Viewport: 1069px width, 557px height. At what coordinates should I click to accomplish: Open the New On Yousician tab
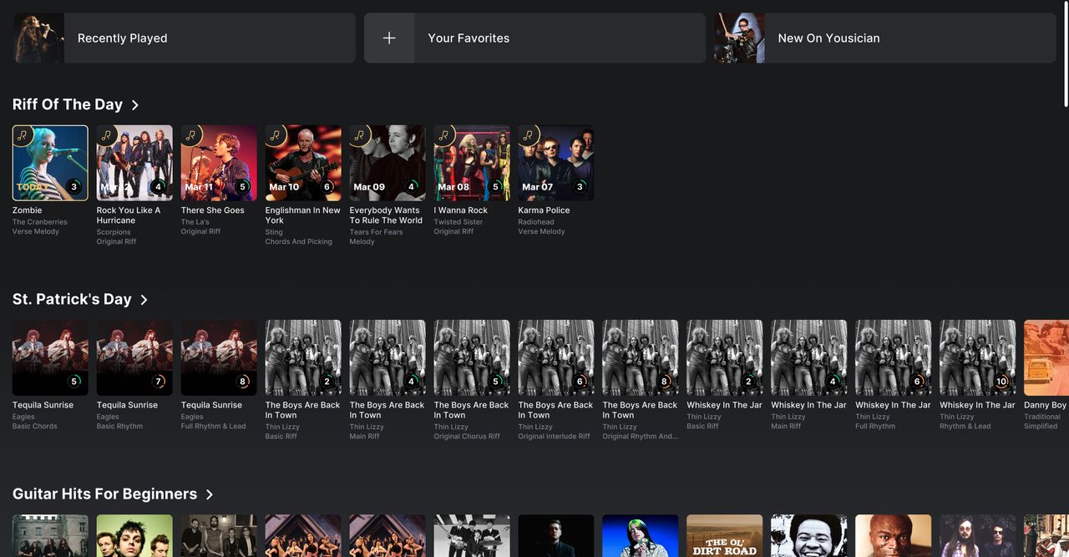click(885, 38)
